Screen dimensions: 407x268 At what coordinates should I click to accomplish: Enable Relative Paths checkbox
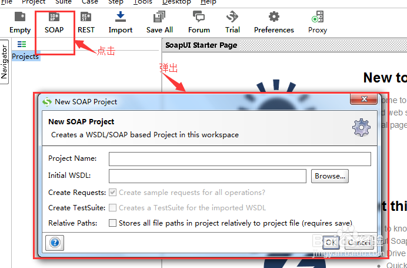112,223
